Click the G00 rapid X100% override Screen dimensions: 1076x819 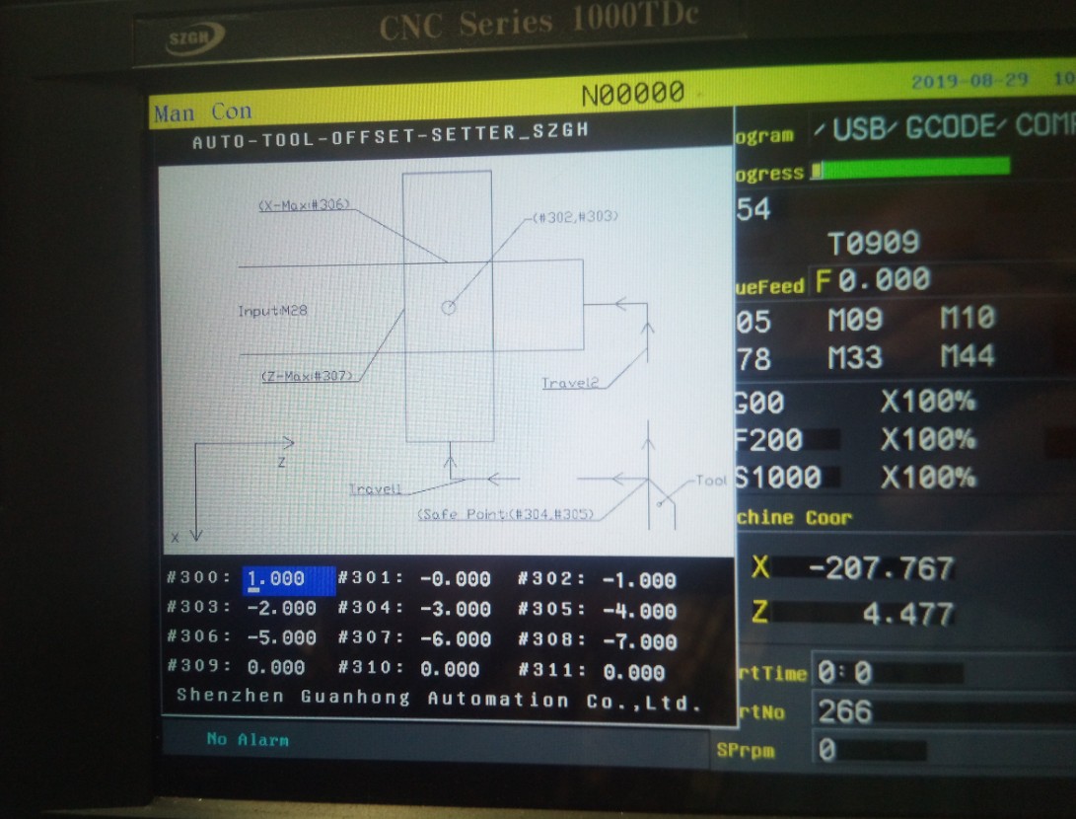point(928,401)
